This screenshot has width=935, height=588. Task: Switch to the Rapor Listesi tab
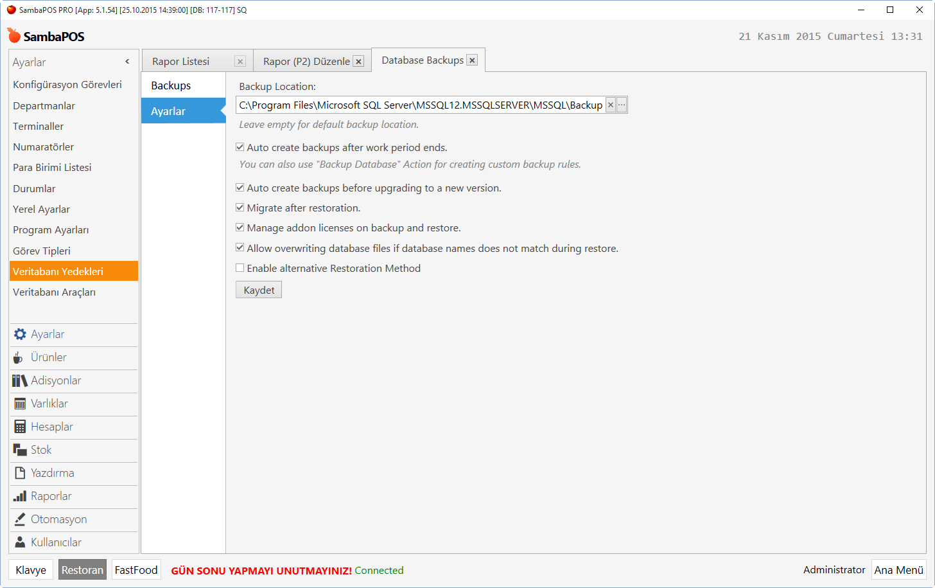pos(181,62)
